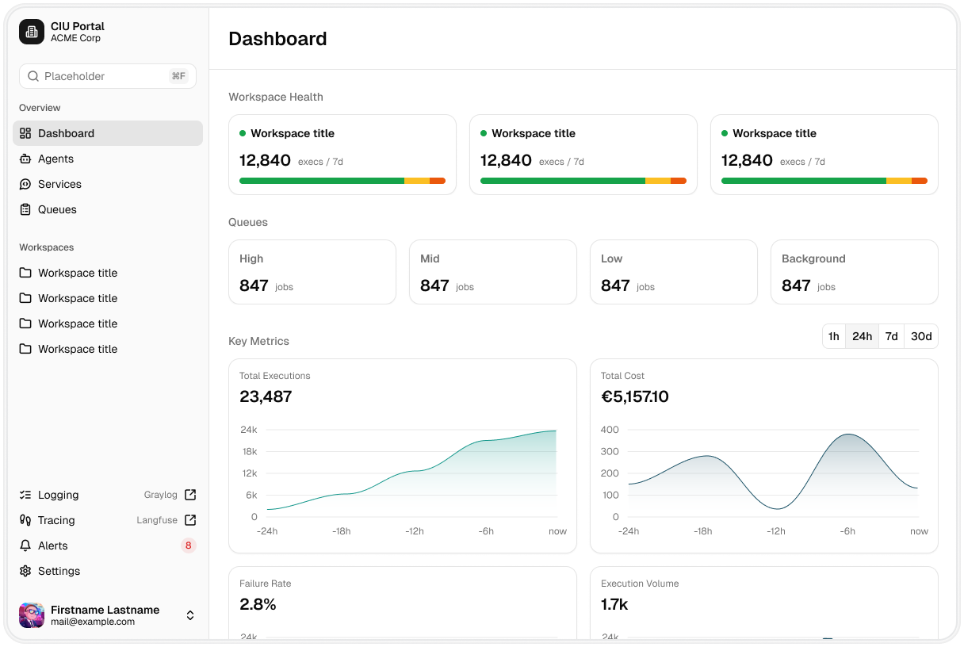Click the CIU Portal name text

pyautogui.click(x=78, y=26)
